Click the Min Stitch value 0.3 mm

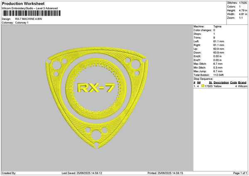(218, 68)
